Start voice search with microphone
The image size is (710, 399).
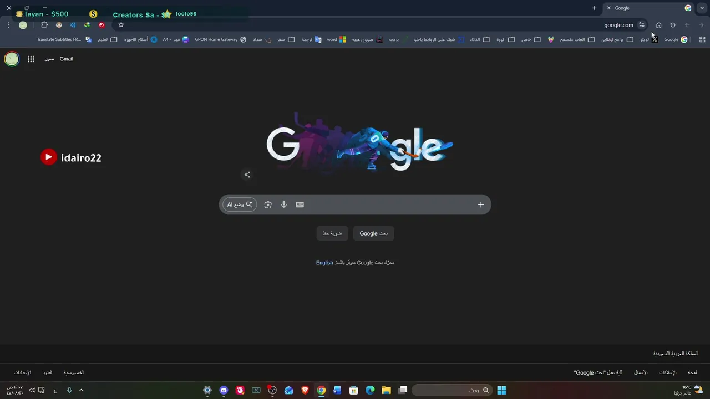(x=284, y=204)
